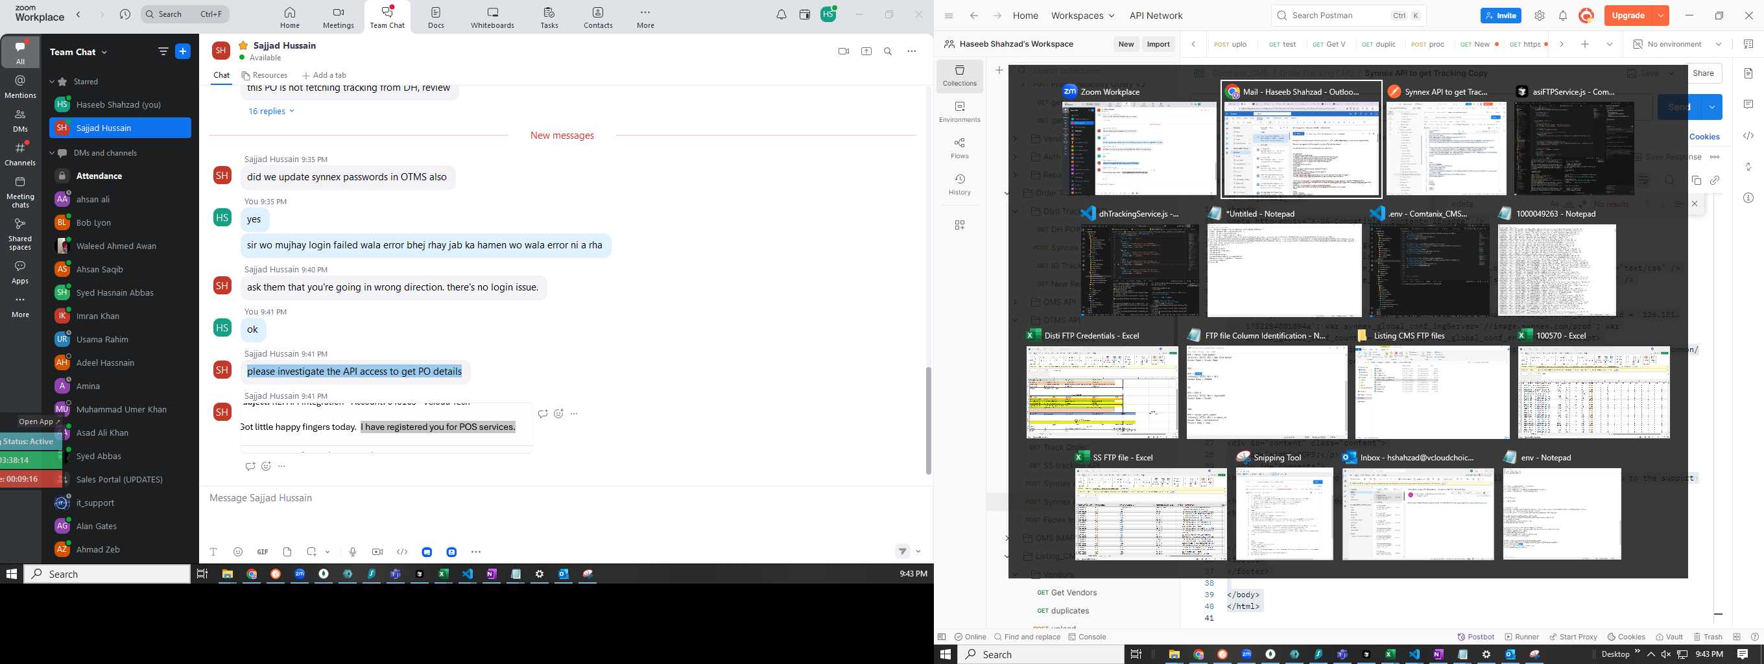Toggle star favorite for Sajjad Hussain
1764x664 pixels.
(x=243, y=45)
